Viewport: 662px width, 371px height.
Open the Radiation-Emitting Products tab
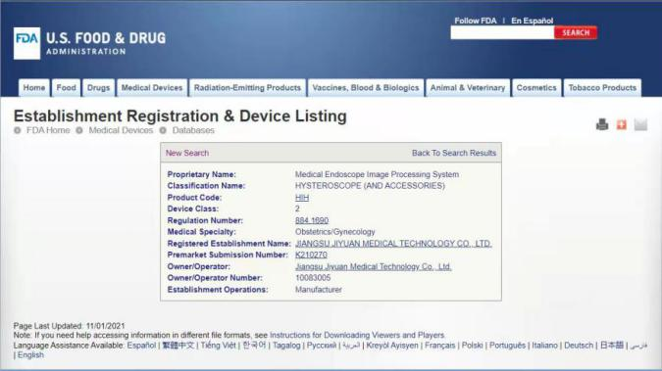[247, 88]
